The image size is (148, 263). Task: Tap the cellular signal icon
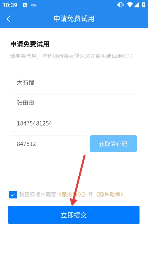point(136,5)
